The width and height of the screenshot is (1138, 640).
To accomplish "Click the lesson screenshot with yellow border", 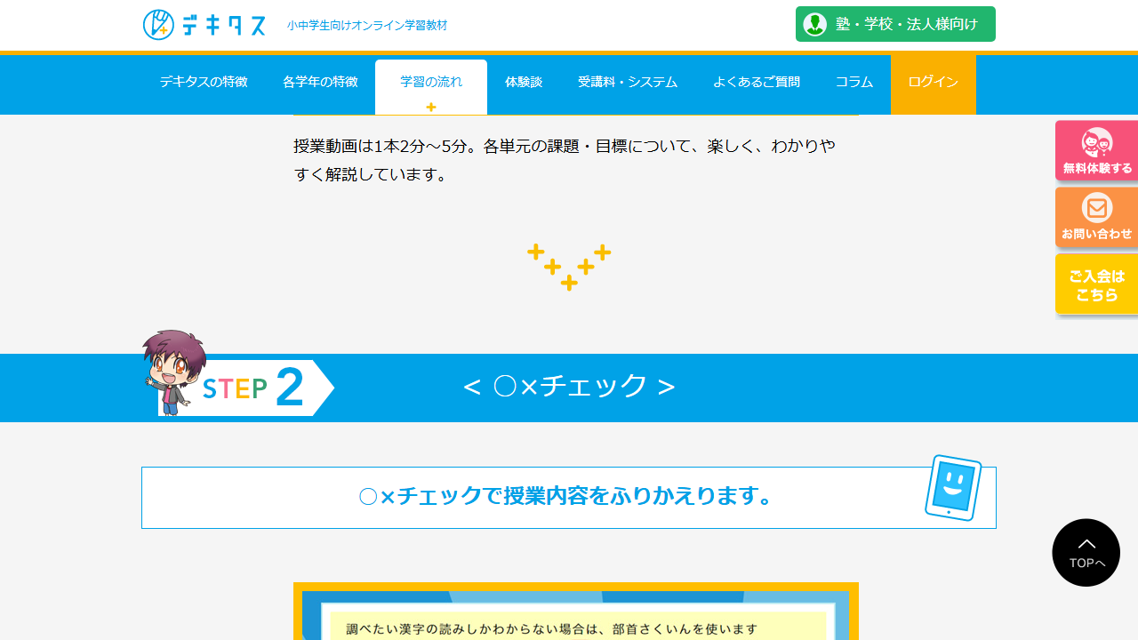I will tap(576, 612).
